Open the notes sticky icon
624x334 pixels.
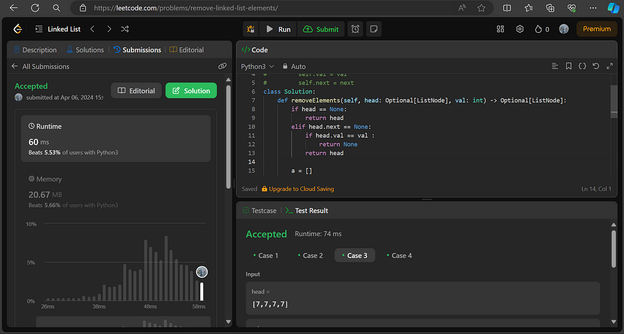(373, 29)
